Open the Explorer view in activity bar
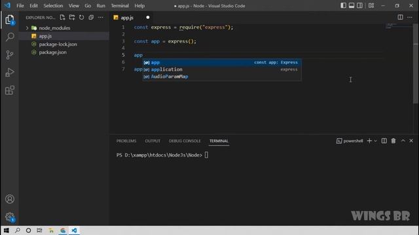419x235 pixels. 10,20
